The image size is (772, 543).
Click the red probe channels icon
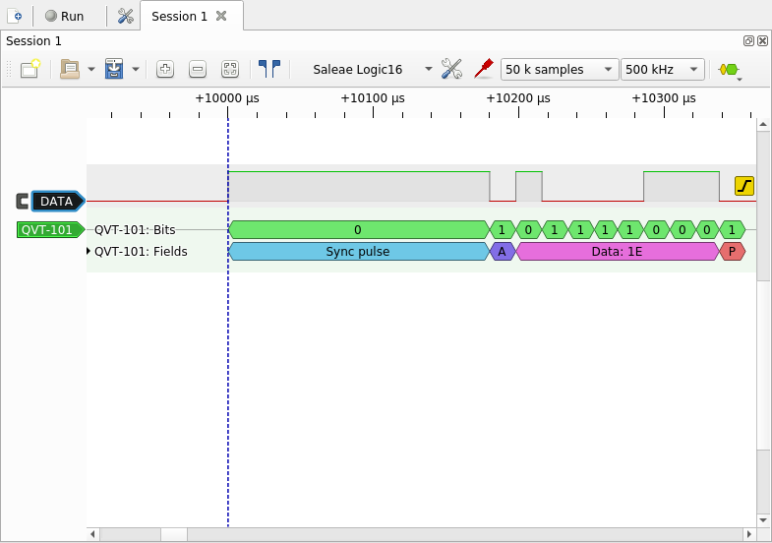(x=483, y=69)
